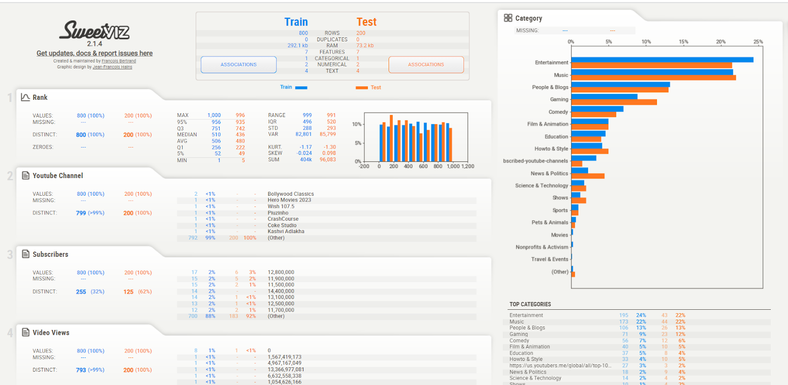Open the Jean-Francois Hains link
788x385 pixels.
coord(112,67)
